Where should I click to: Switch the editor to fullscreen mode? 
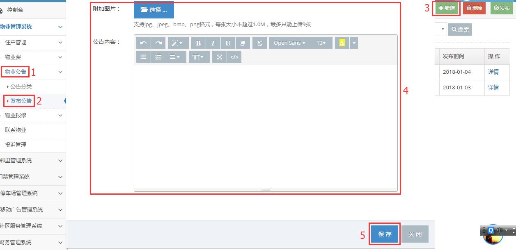[x=219, y=57]
